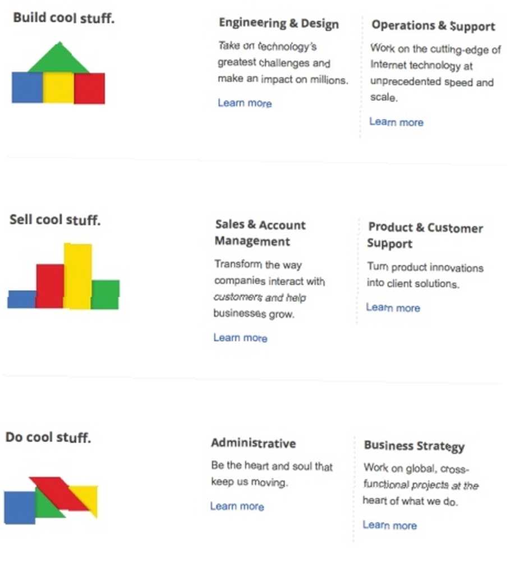
Task: Click the tall yellow bar in the Sell icon
Action: [77, 276]
